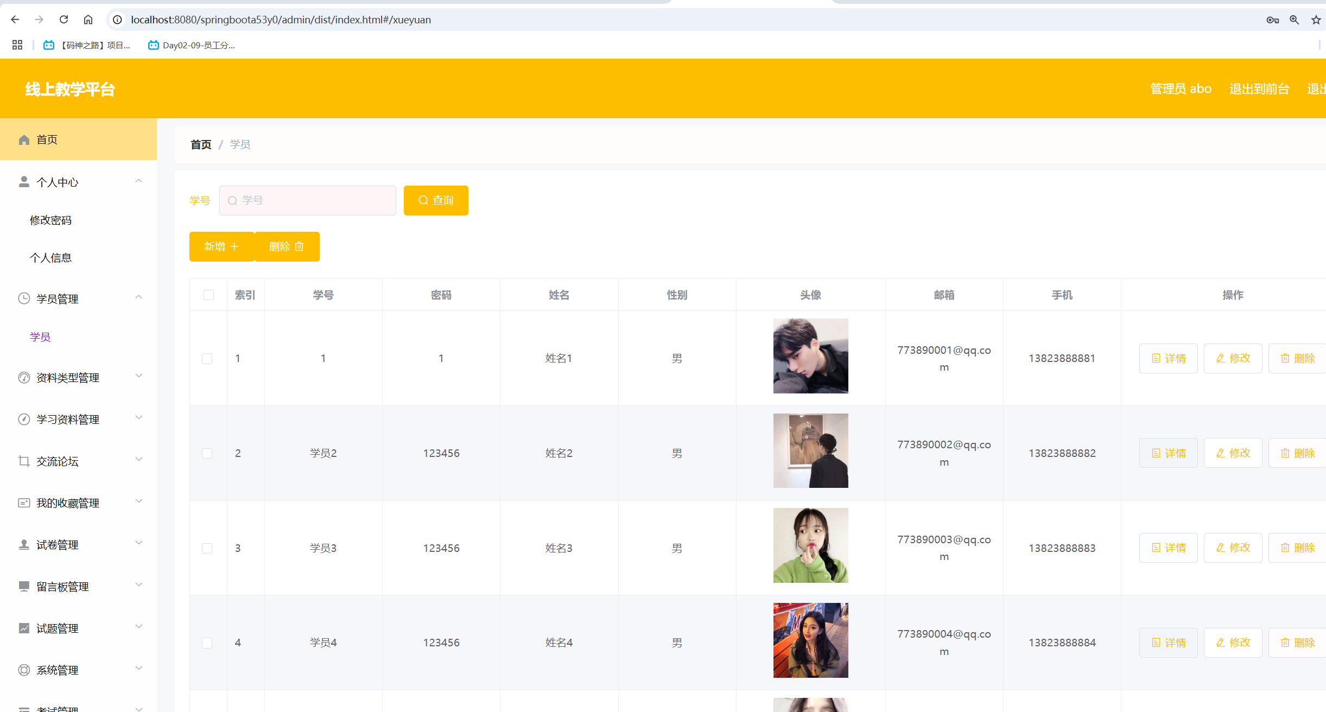Click the lifebuoy icon beside 系统管理
Image resolution: width=1326 pixels, height=712 pixels.
[x=24, y=670]
